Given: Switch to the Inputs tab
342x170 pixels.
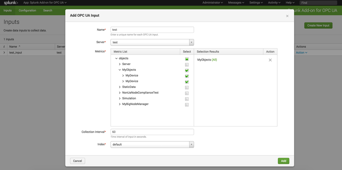Looking at the screenshot, I should coord(8,11).
